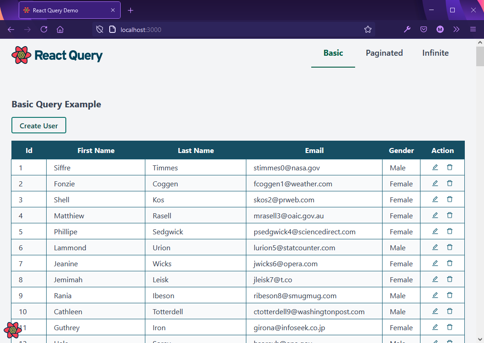Viewport: 484px width, 343px height.
Task: Click the tracking protection shield icon
Action: 99,29
